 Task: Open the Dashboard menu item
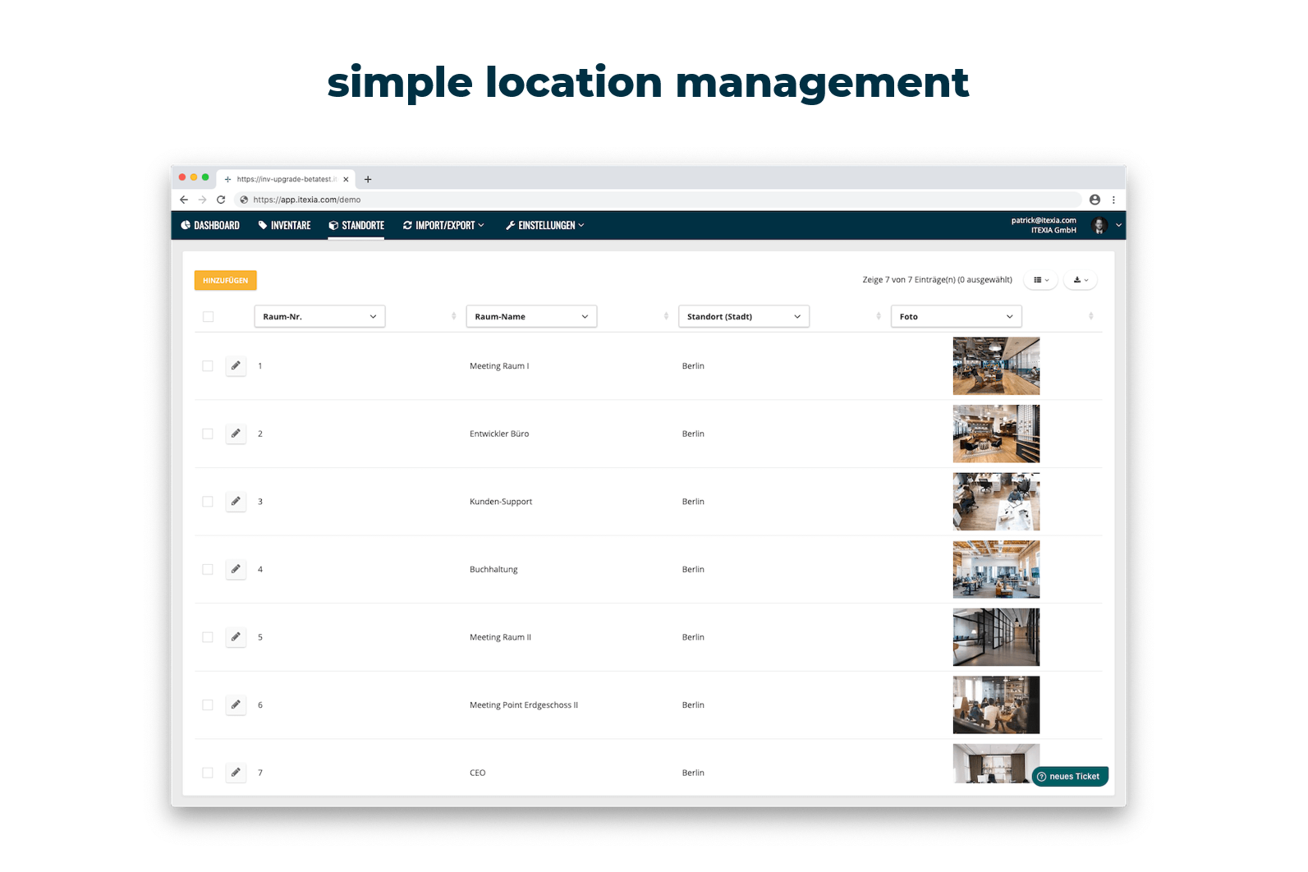click(x=210, y=225)
